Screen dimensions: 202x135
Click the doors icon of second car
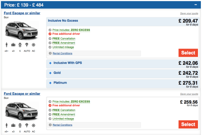[x=20, y=125]
